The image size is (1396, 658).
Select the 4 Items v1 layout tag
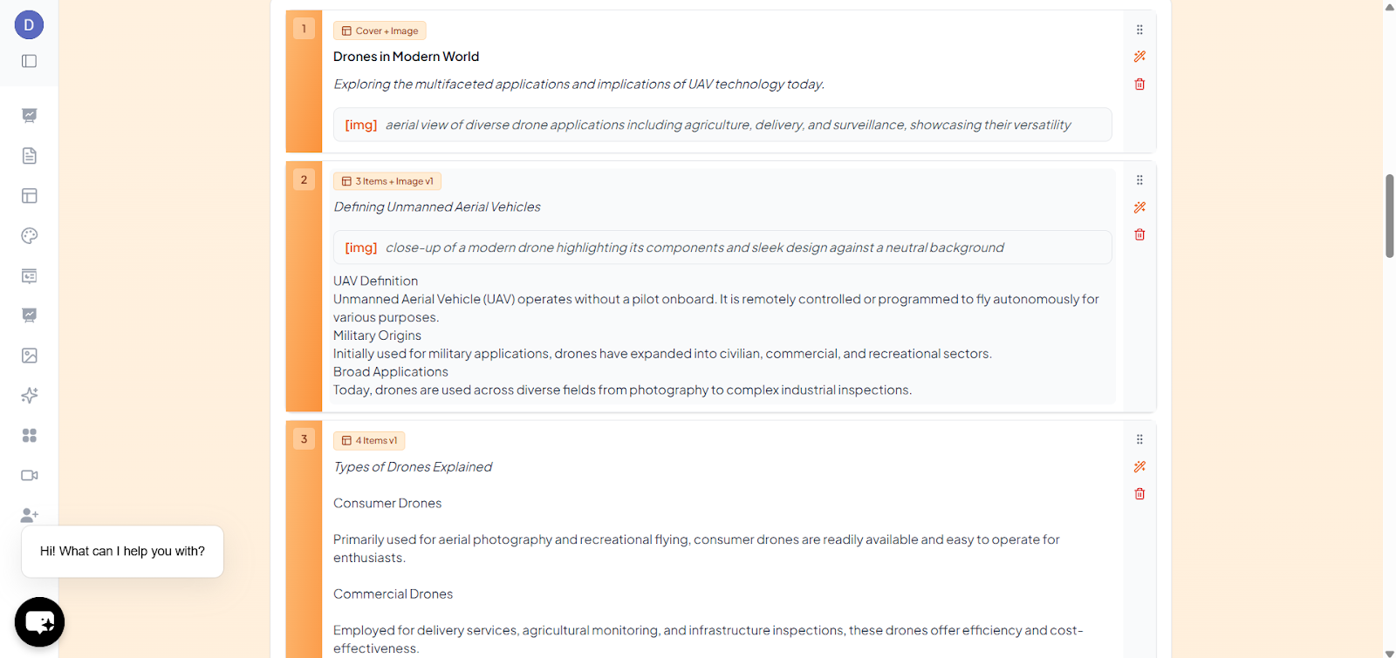(368, 441)
